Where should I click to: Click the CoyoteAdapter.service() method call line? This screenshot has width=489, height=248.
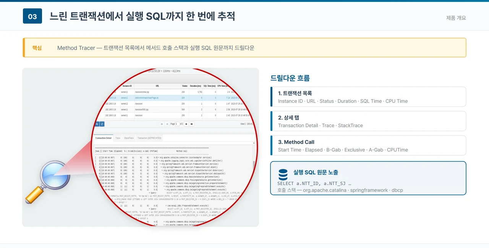pos(185,157)
